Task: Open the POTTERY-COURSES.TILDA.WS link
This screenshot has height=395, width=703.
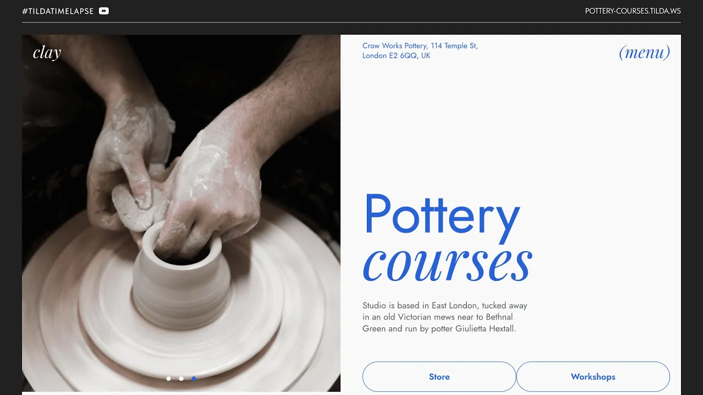Action: 633,11
